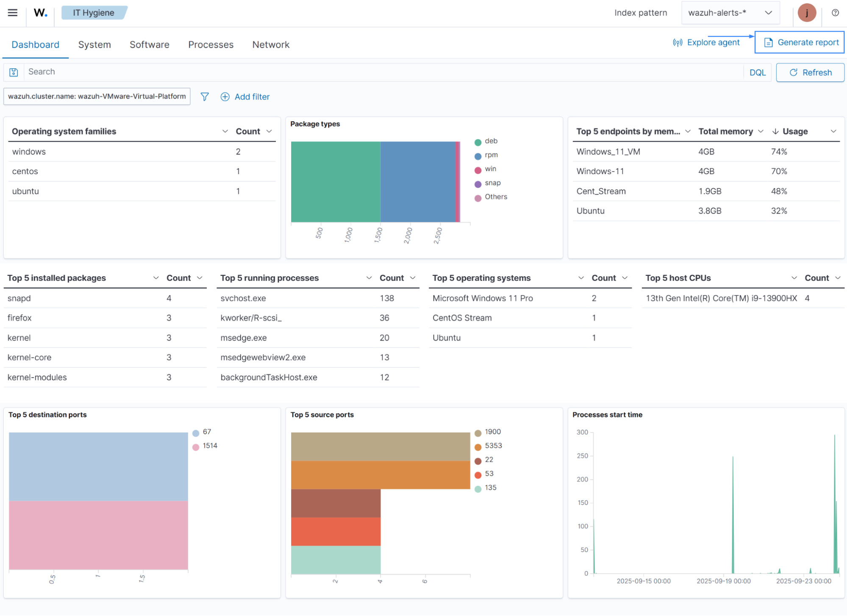Click the Usage sort arrow icon
This screenshot has height=616, width=847.
[x=775, y=131]
